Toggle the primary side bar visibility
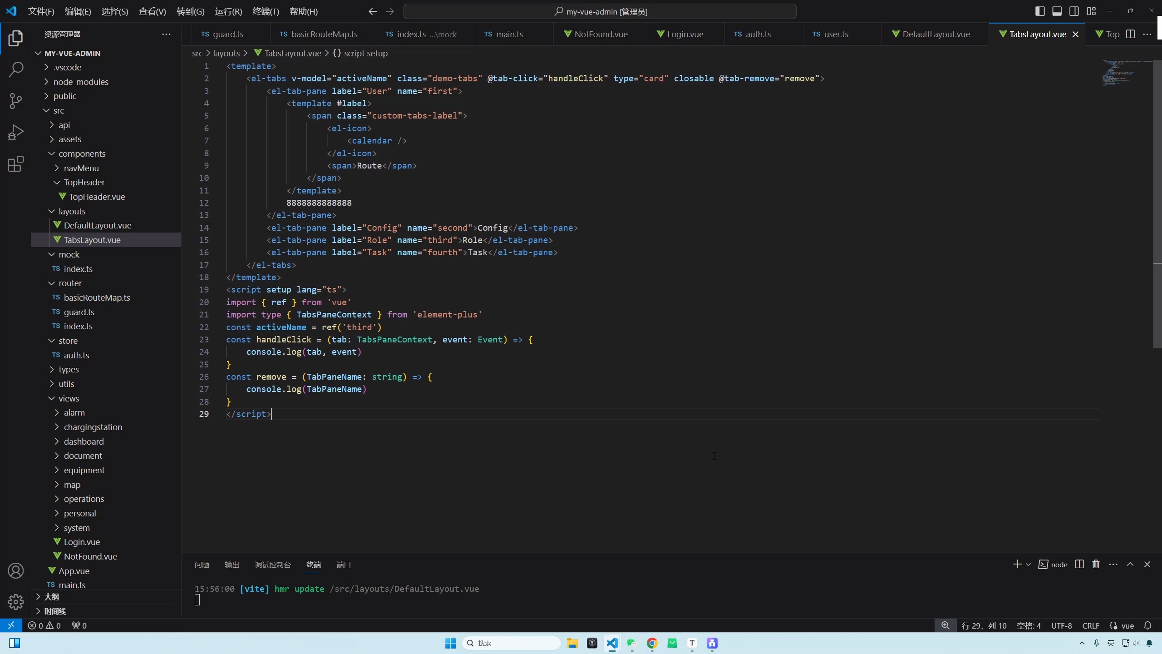Viewport: 1162px width, 654px height. (1040, 11)
